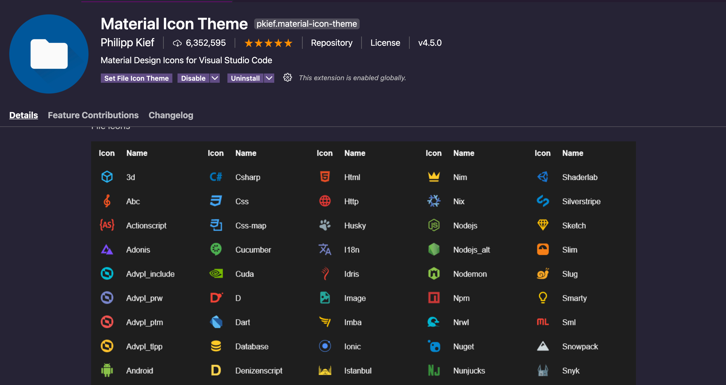Click the Advpl_include name cell

coord(150,274)
